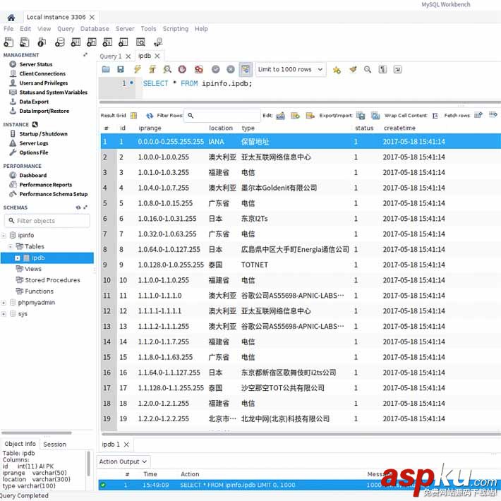The image size is (501, 501).
Task: Click the Result Grid icon
Action: pyautogui.click(x=133, y=115)
